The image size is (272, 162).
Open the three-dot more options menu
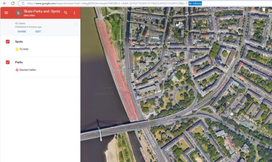[74, 13]
